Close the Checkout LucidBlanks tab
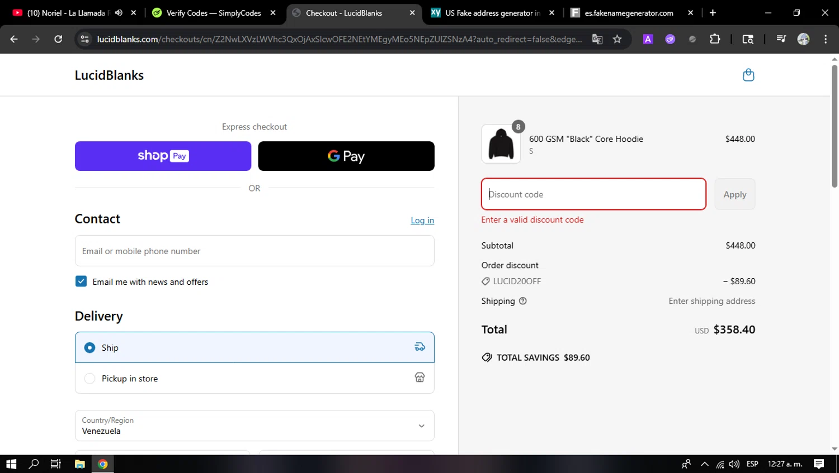 (412, 12)
